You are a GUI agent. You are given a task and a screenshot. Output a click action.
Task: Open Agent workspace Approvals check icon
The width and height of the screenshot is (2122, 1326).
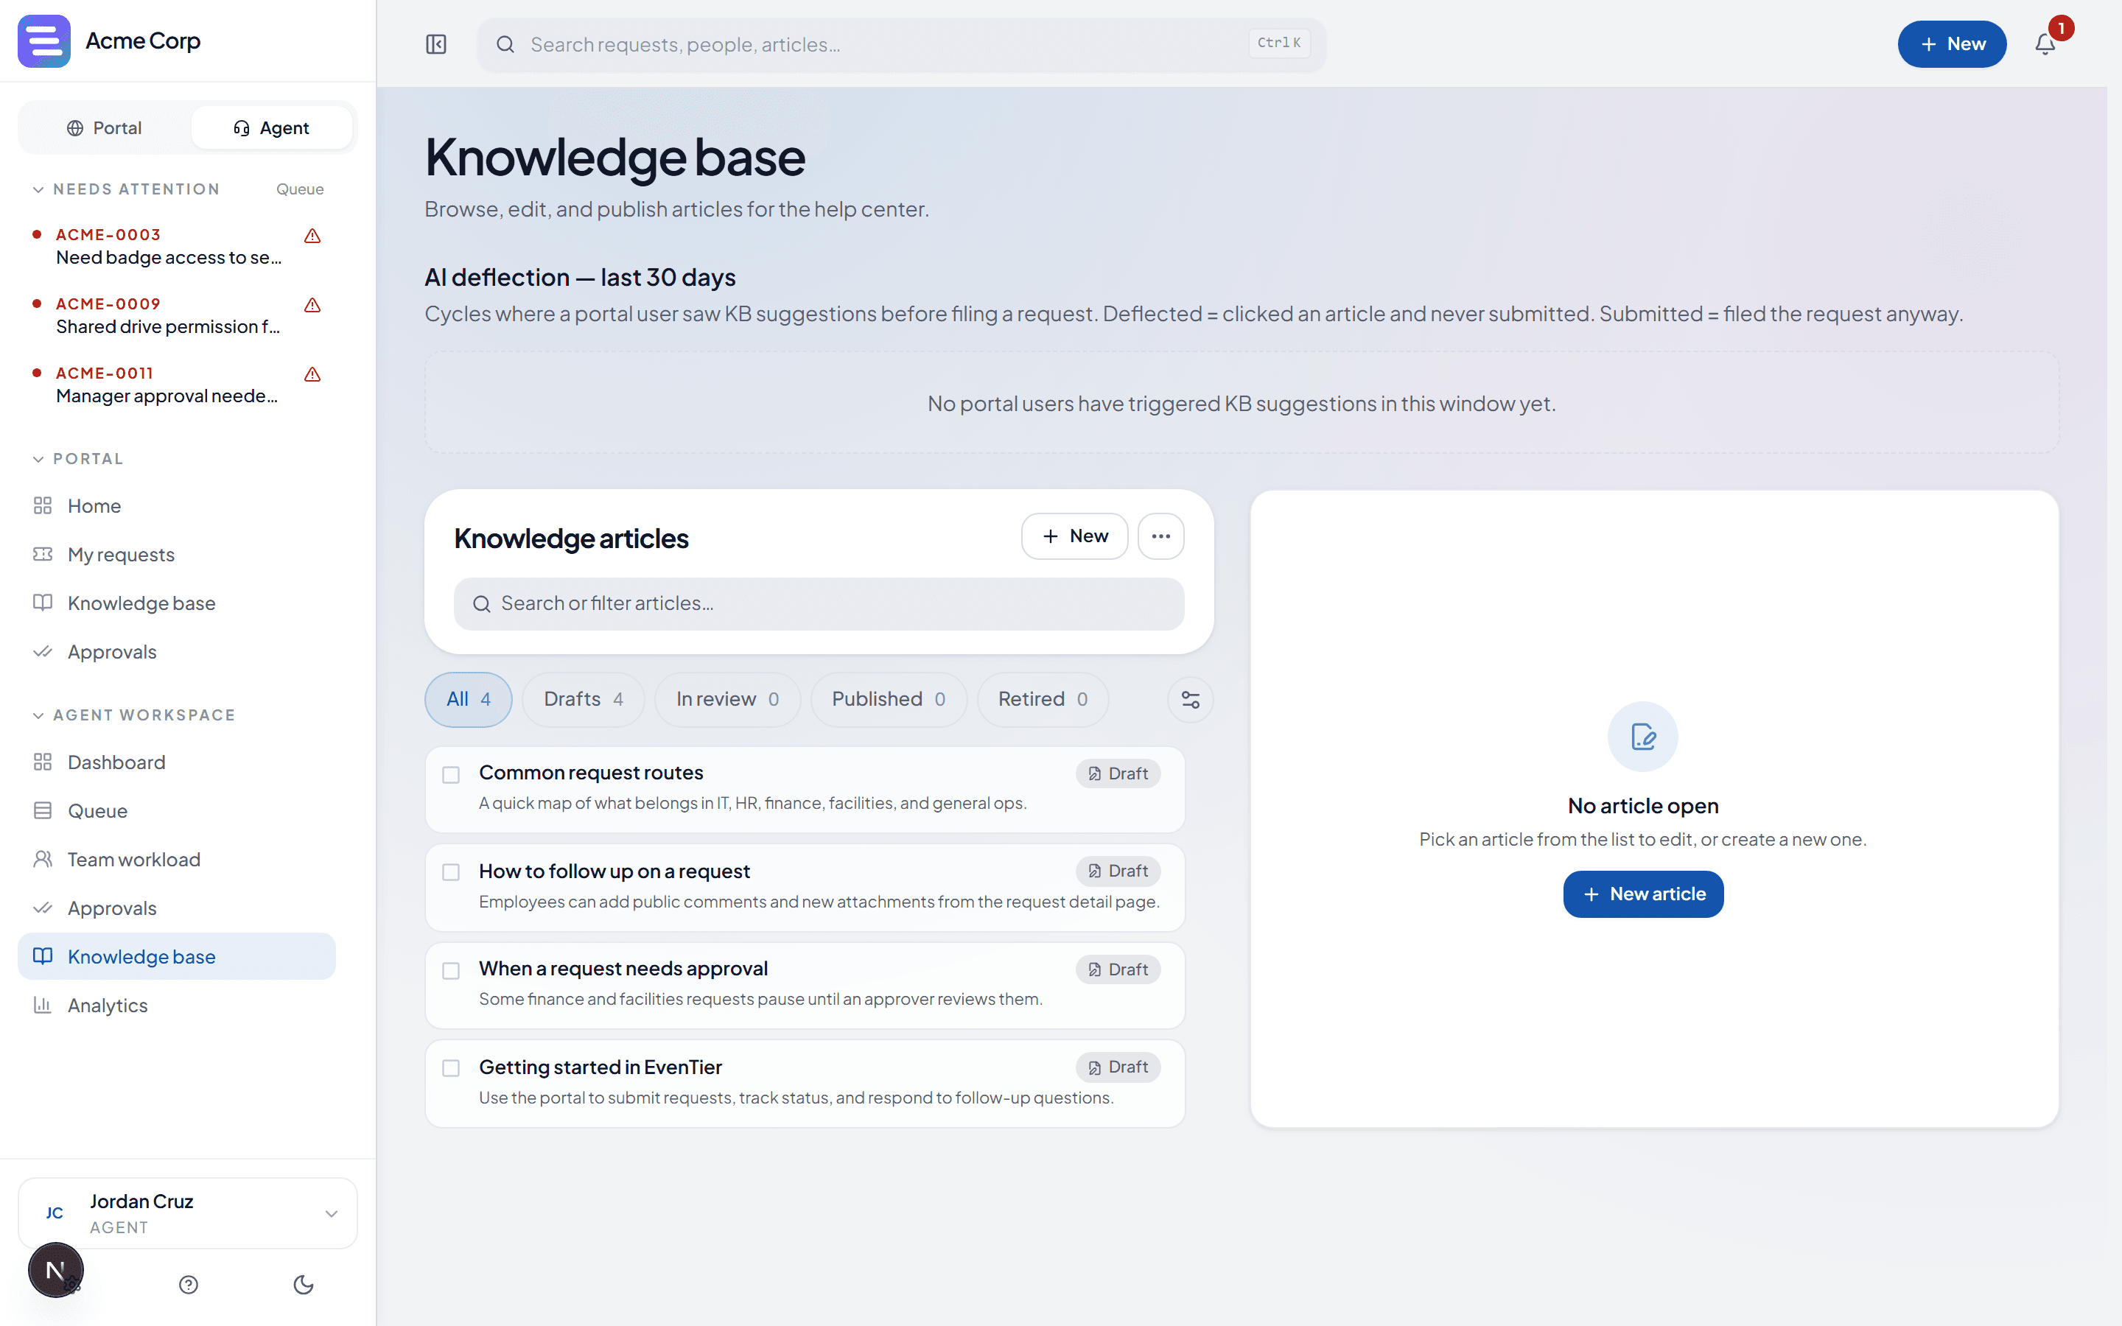pyautogui.click(x=43, y=908)
